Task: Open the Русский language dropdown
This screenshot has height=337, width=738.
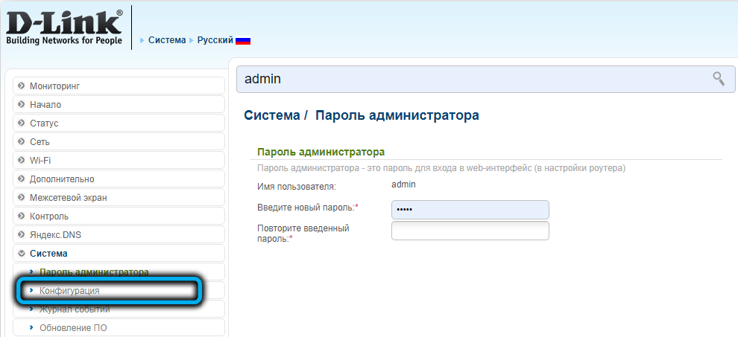Action: (x=215, y=40)
